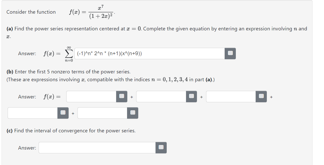This screenshot has width=324, height=165.
Task: Open the keypad icon on the fifth part (b) box
Action: (132, 113)
